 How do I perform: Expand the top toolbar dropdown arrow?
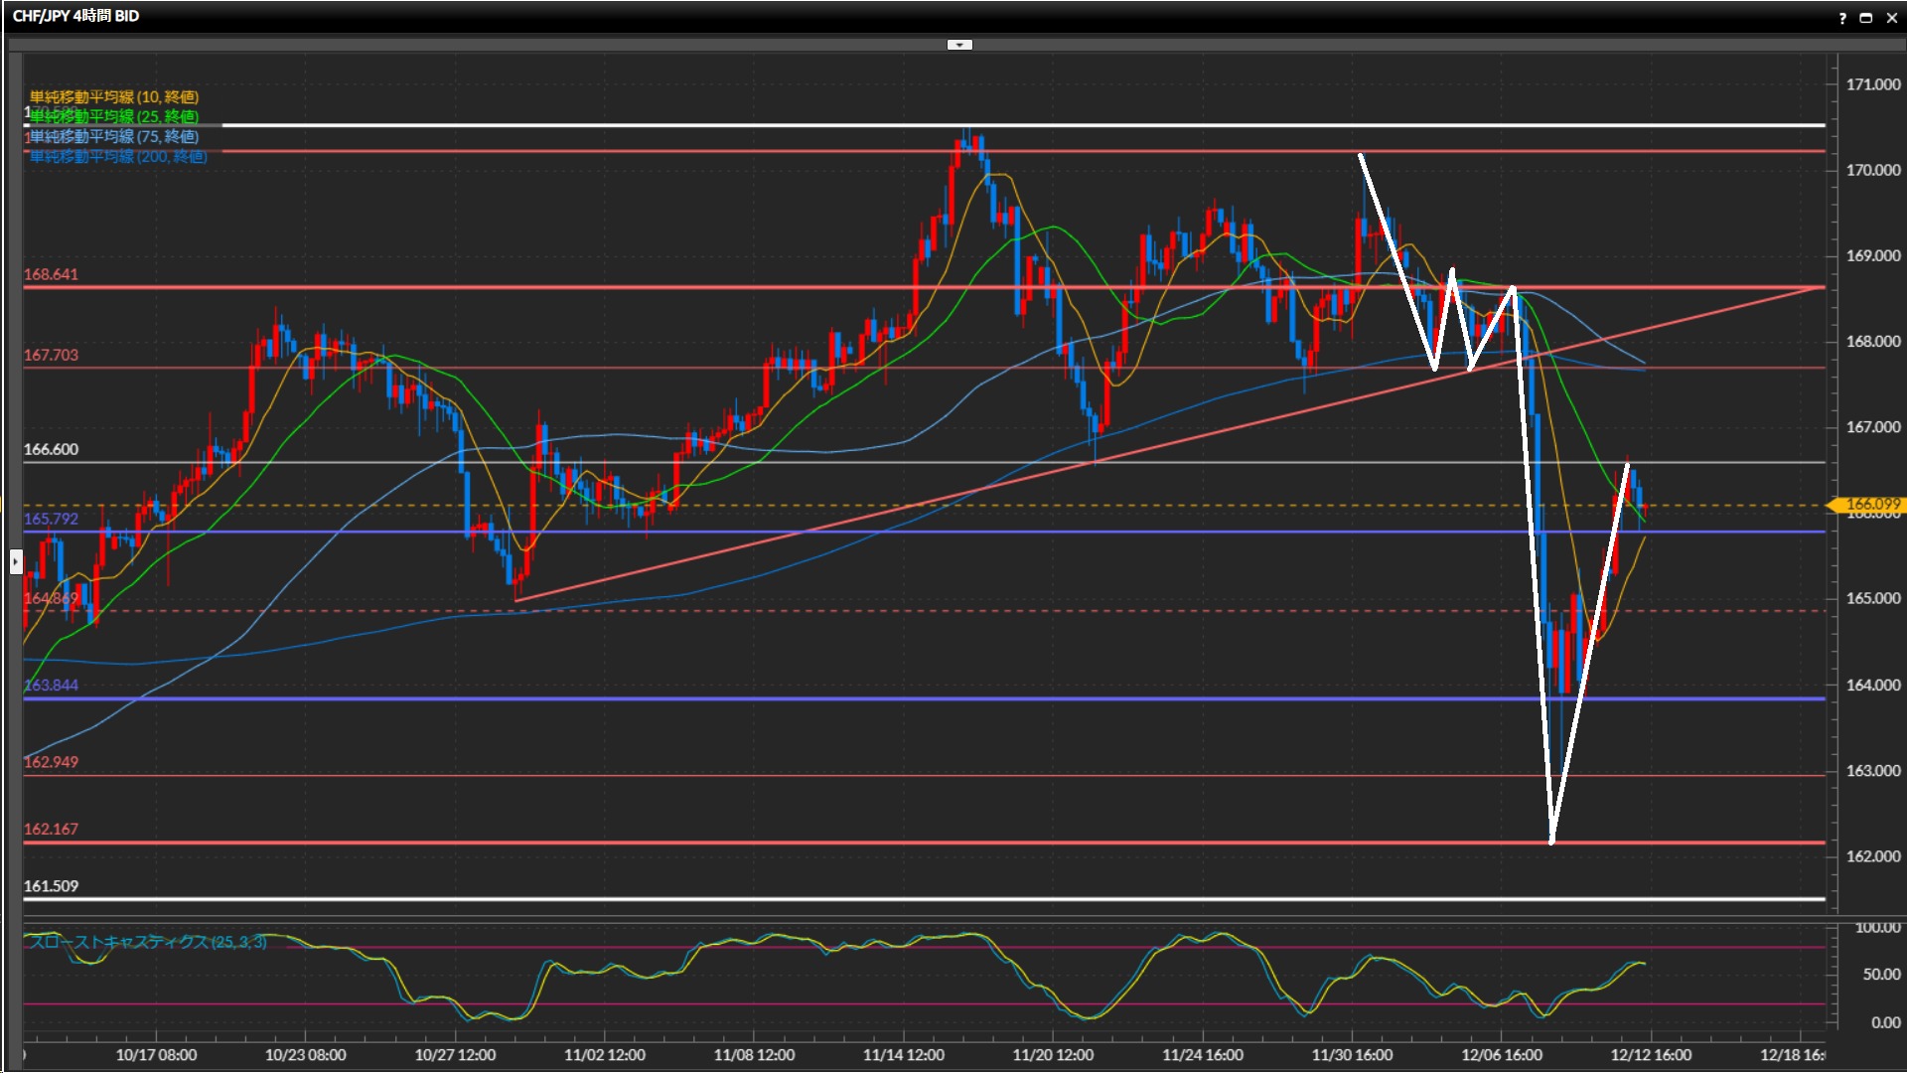(x=959, y=45)
